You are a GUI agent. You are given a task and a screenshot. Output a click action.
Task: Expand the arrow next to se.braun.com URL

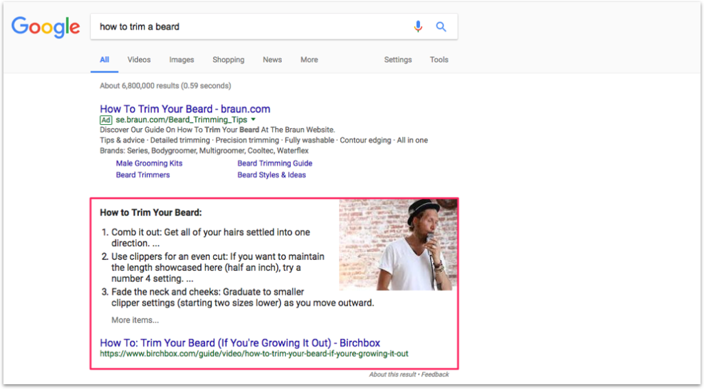coord(253,119)
